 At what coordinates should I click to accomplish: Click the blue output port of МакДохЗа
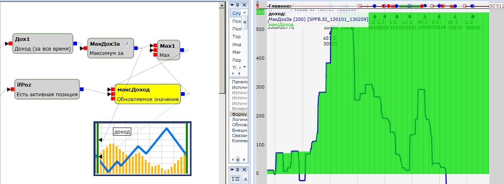pos(136,48)
